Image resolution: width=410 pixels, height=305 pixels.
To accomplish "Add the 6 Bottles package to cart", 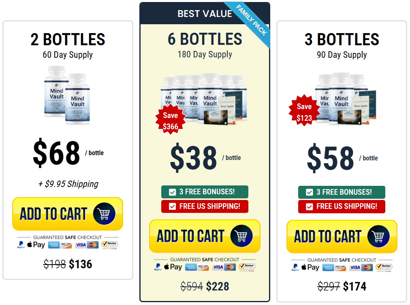I will (x=205, y=236).
